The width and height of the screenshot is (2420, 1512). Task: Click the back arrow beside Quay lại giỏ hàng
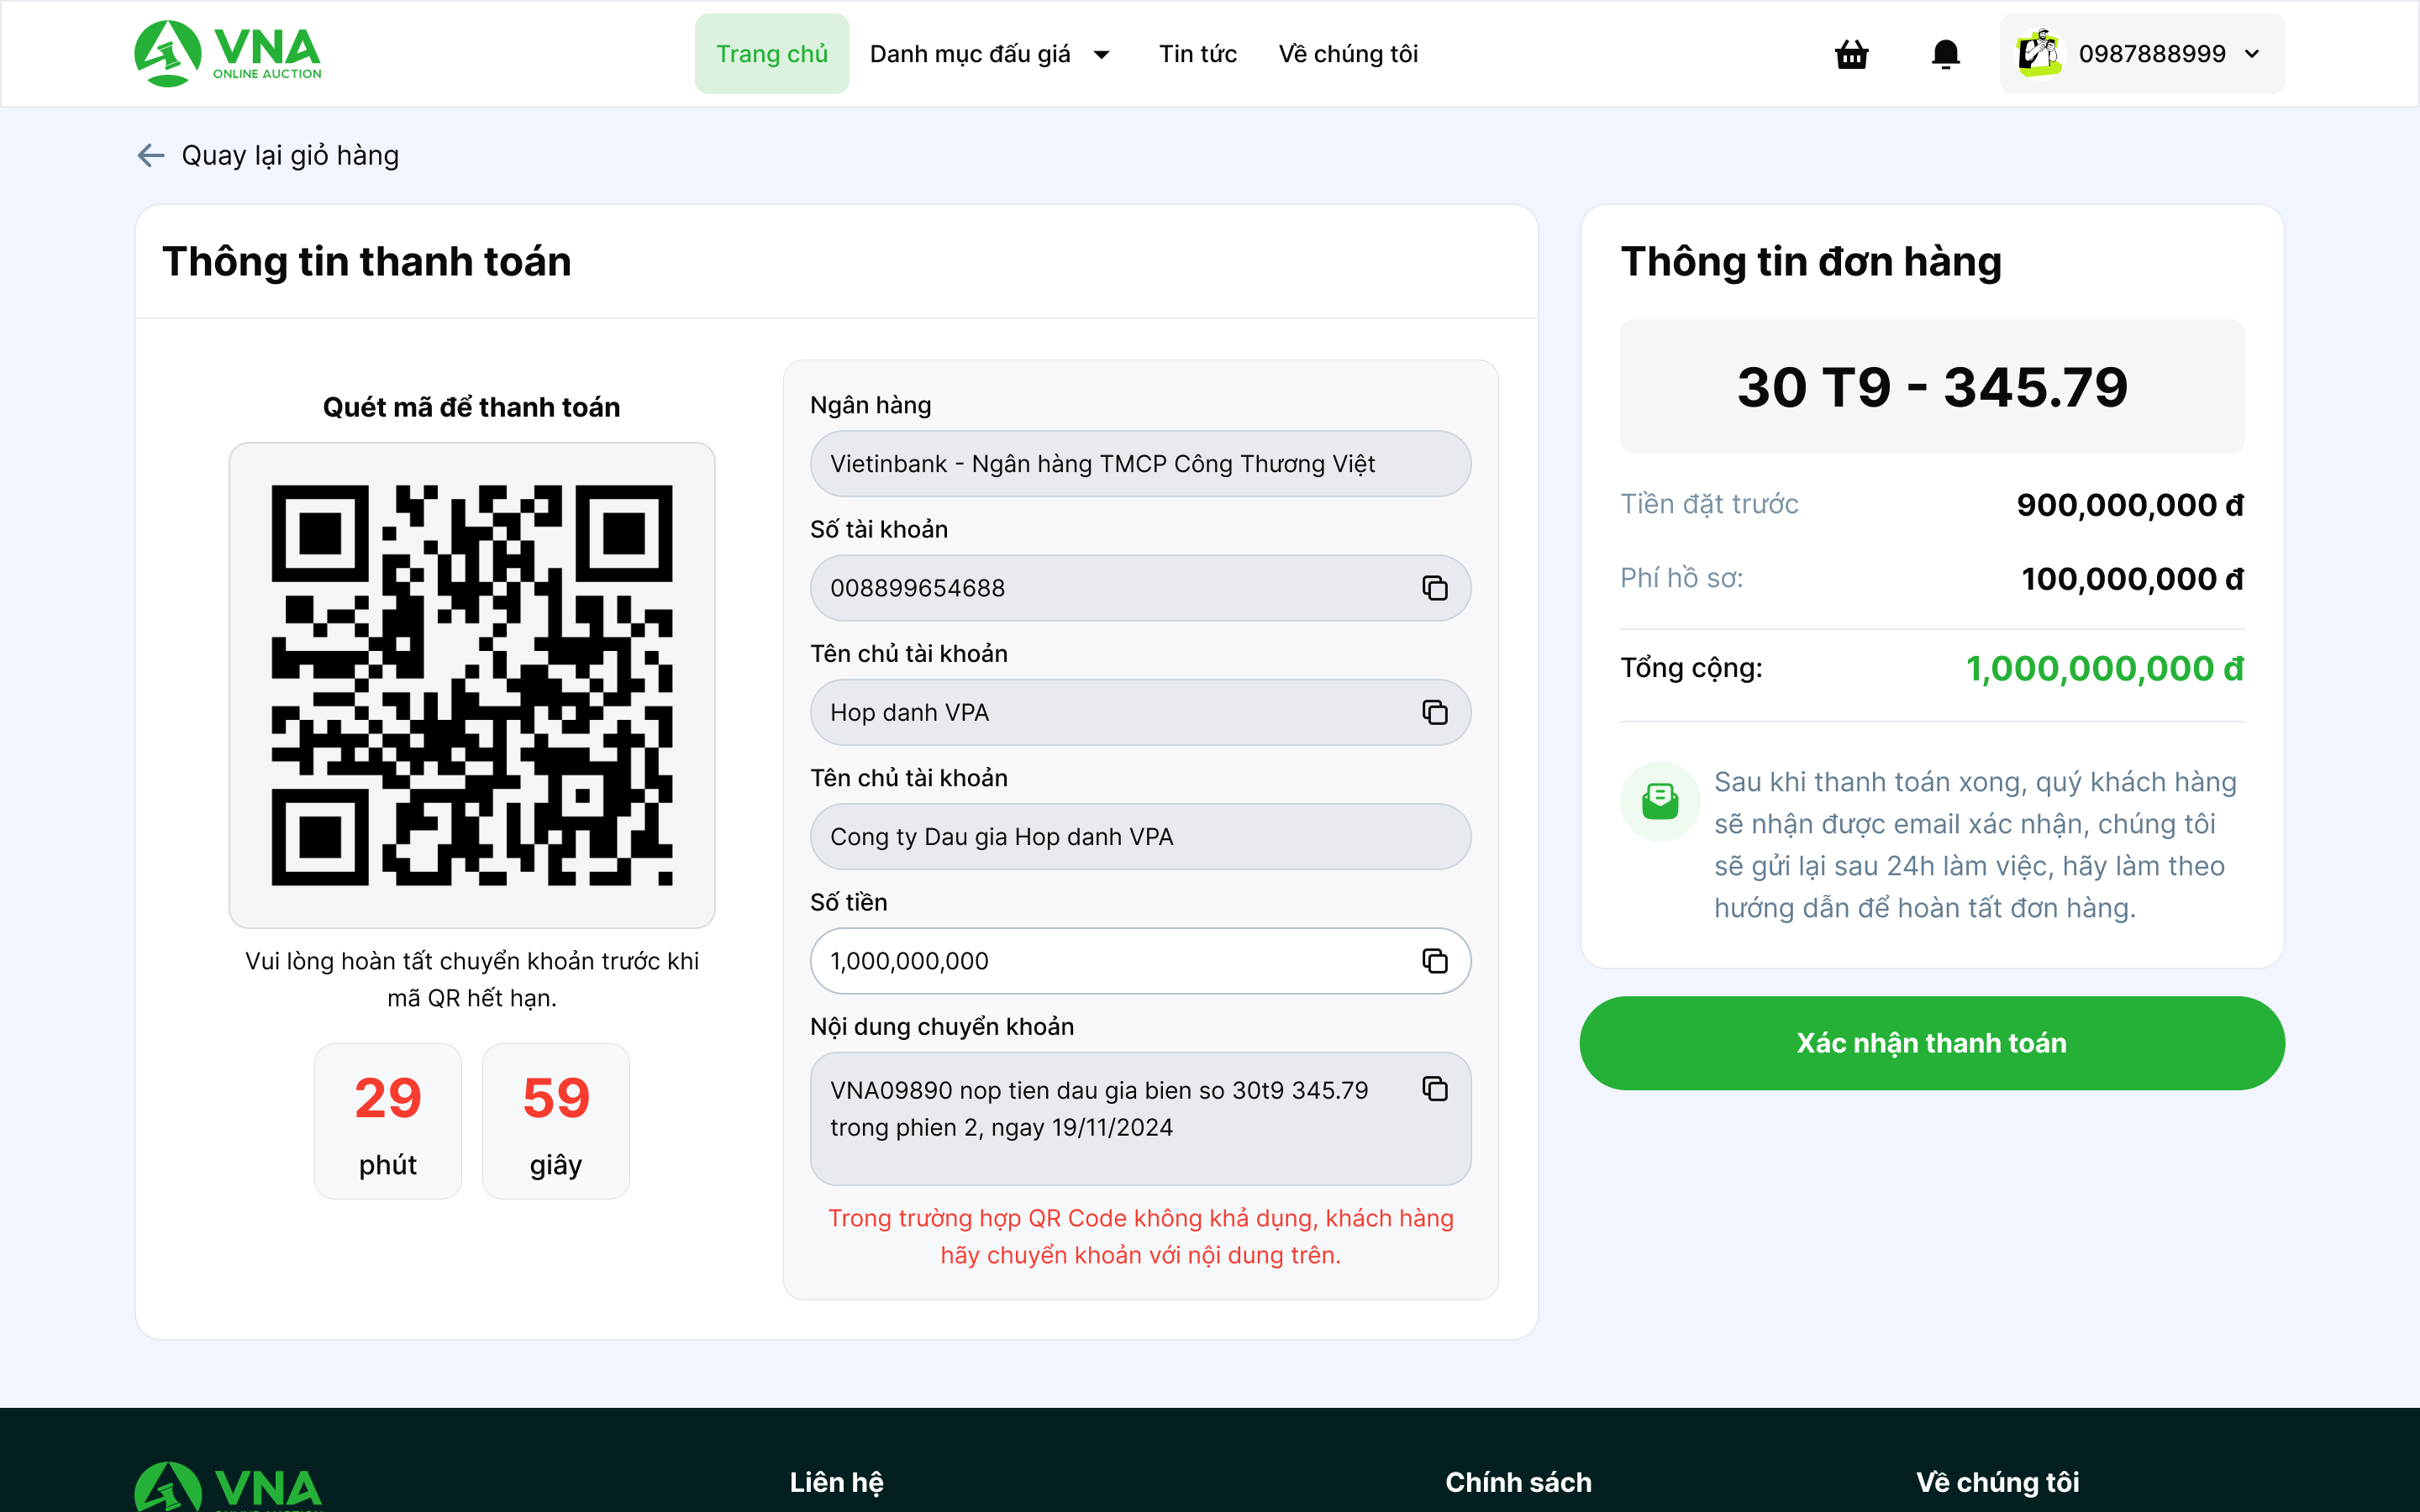pyautogui.click(x=151, y=156)
